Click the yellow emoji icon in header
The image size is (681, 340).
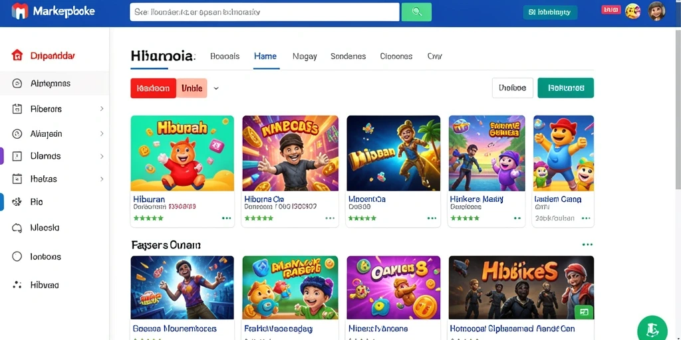[633, 11]
